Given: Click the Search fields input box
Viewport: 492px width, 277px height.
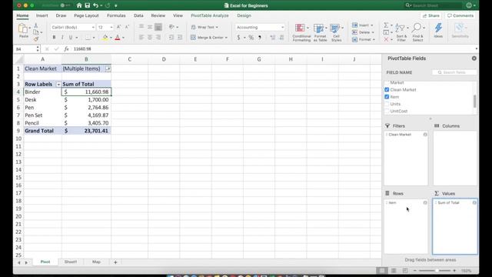Looking at the screenshot, I should pos(454,72).
